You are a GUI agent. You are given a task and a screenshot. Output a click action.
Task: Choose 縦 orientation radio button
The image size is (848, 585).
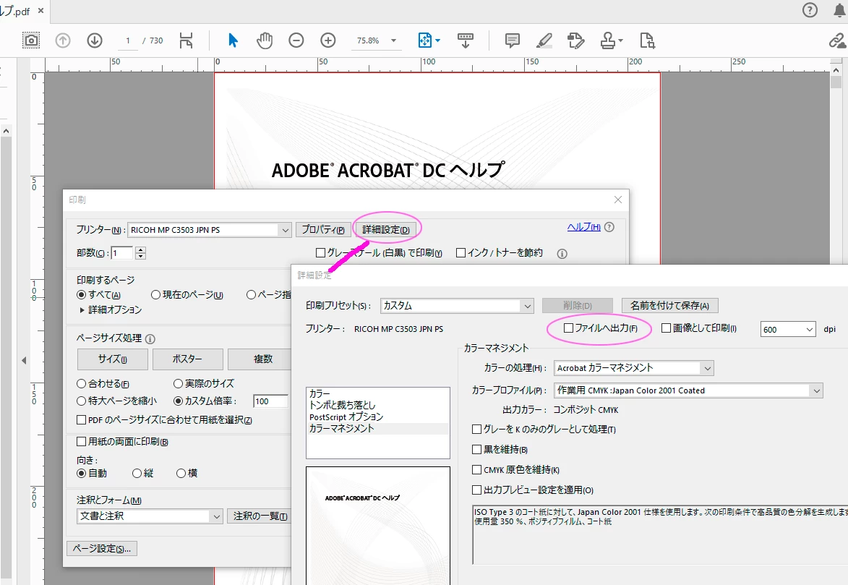(137, 474)
